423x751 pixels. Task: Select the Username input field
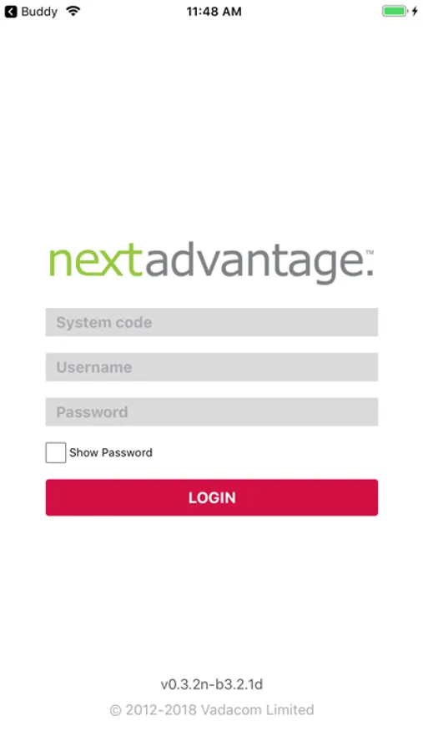(212, 367)
